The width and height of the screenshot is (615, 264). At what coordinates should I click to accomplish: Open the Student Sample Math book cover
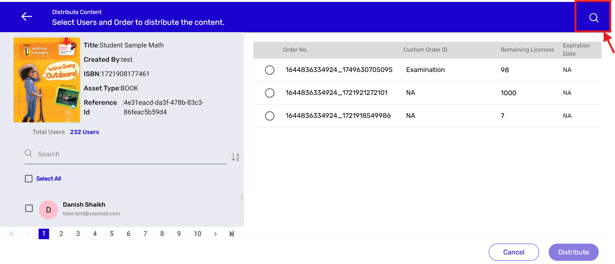click(x=47, y=80)
